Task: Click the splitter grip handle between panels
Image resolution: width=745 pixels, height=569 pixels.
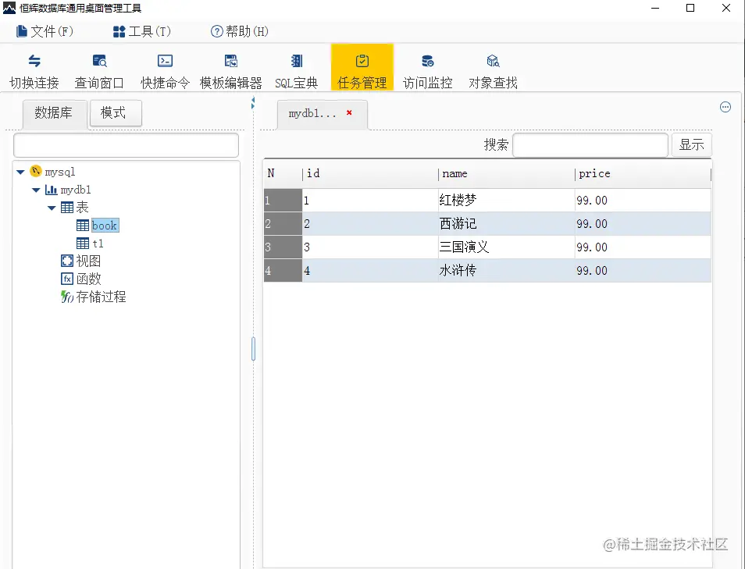Action: (253, 349)
